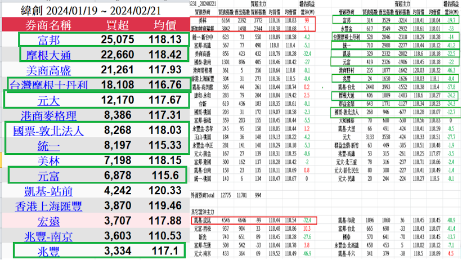Select the 永豐金 cell in right table
The image size is (462, 260).
(x=347, y=29)
